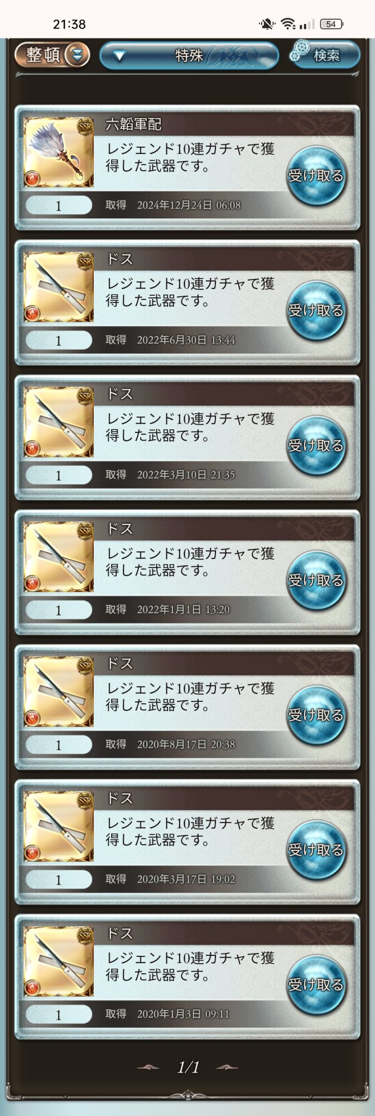Open the 検索 search button
This screenshot has height=1116, width=375.
point(325,55)
